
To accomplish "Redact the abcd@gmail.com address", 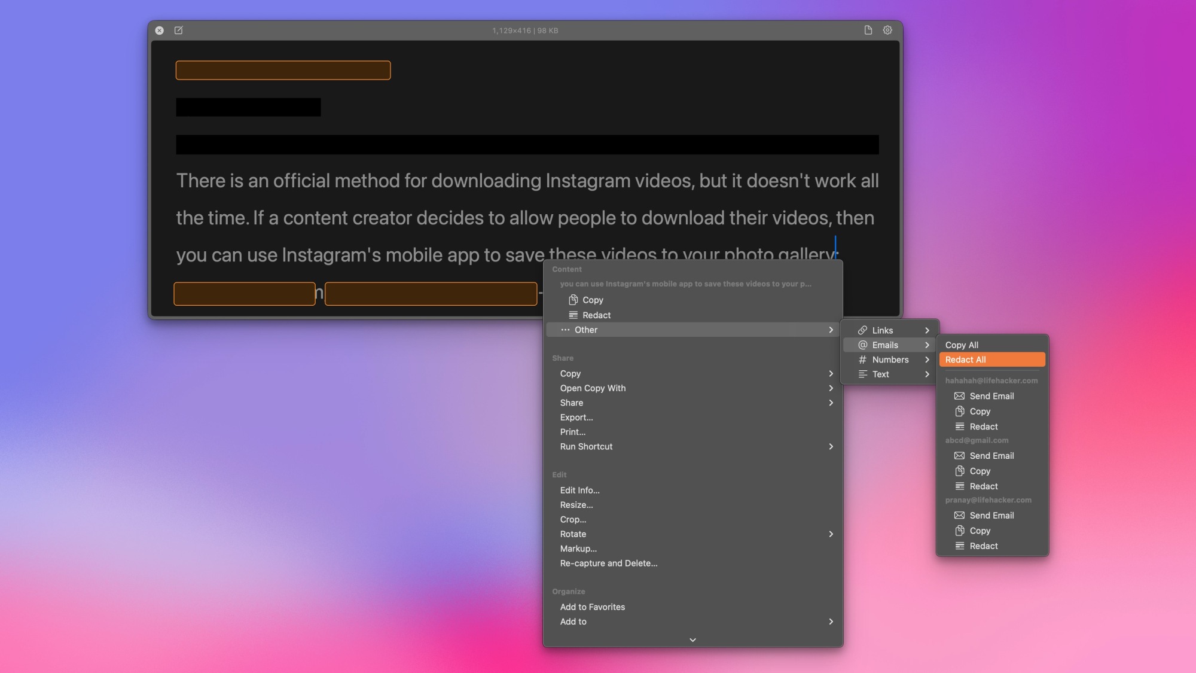I will 983,486.
